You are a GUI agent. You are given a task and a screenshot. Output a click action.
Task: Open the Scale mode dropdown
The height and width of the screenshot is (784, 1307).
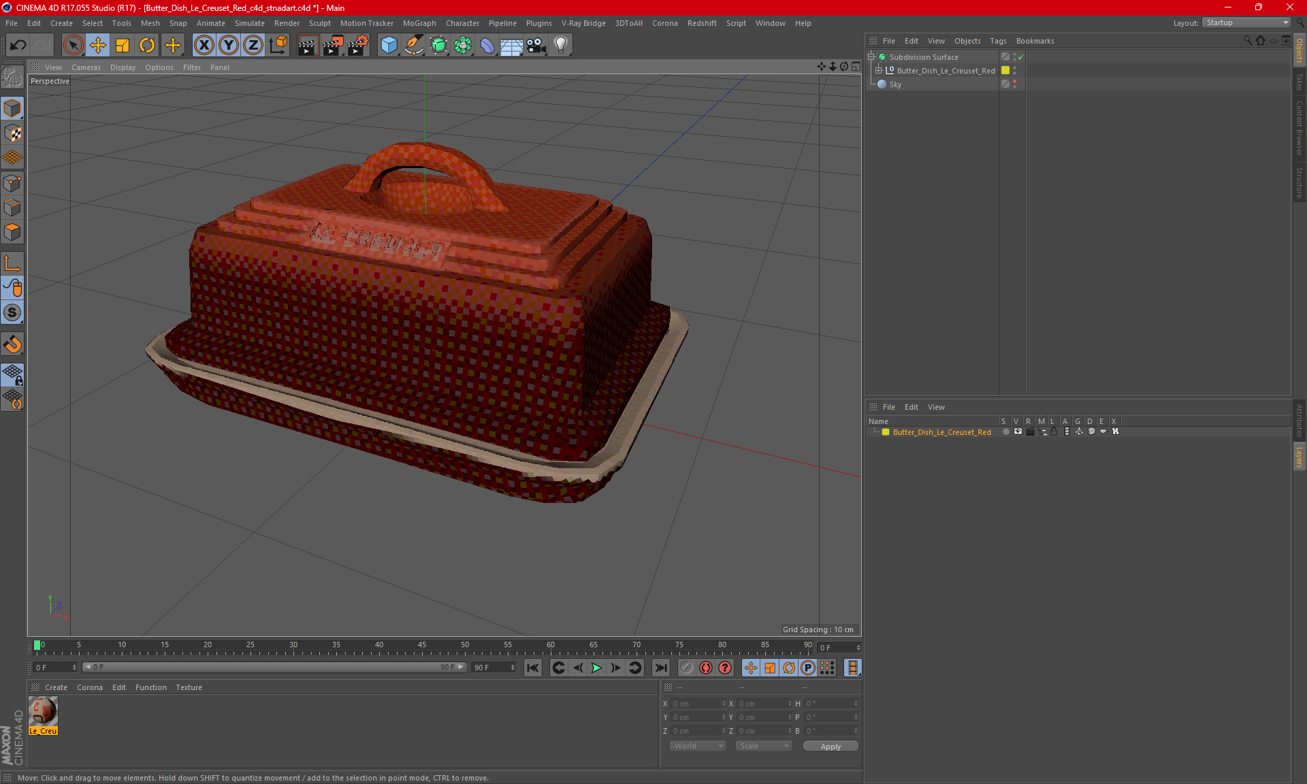pyautogui.click(x=764, y=746)
